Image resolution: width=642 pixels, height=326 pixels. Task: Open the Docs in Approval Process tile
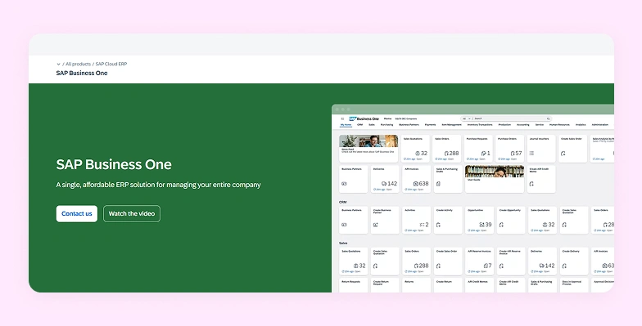coord(574,285)
